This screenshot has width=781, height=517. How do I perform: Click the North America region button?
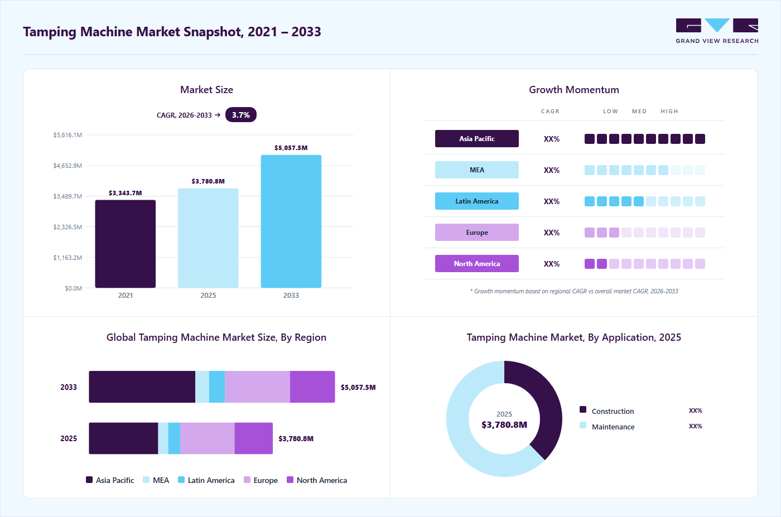click(477, 264)
